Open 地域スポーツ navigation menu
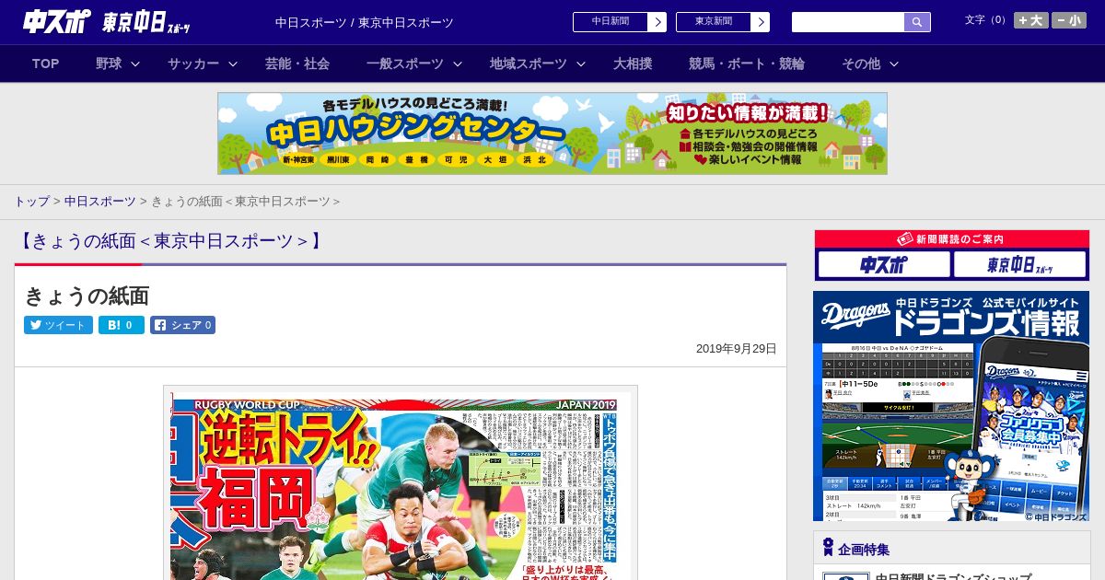Viewport: 1105px width, 580px height. (529, 64)
